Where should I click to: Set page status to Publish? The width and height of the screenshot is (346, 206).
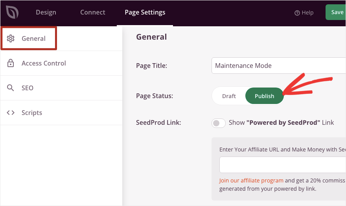click(x=264, y=96)
